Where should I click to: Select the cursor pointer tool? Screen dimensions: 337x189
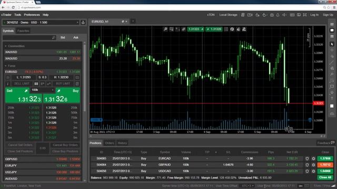coord(332,44)
